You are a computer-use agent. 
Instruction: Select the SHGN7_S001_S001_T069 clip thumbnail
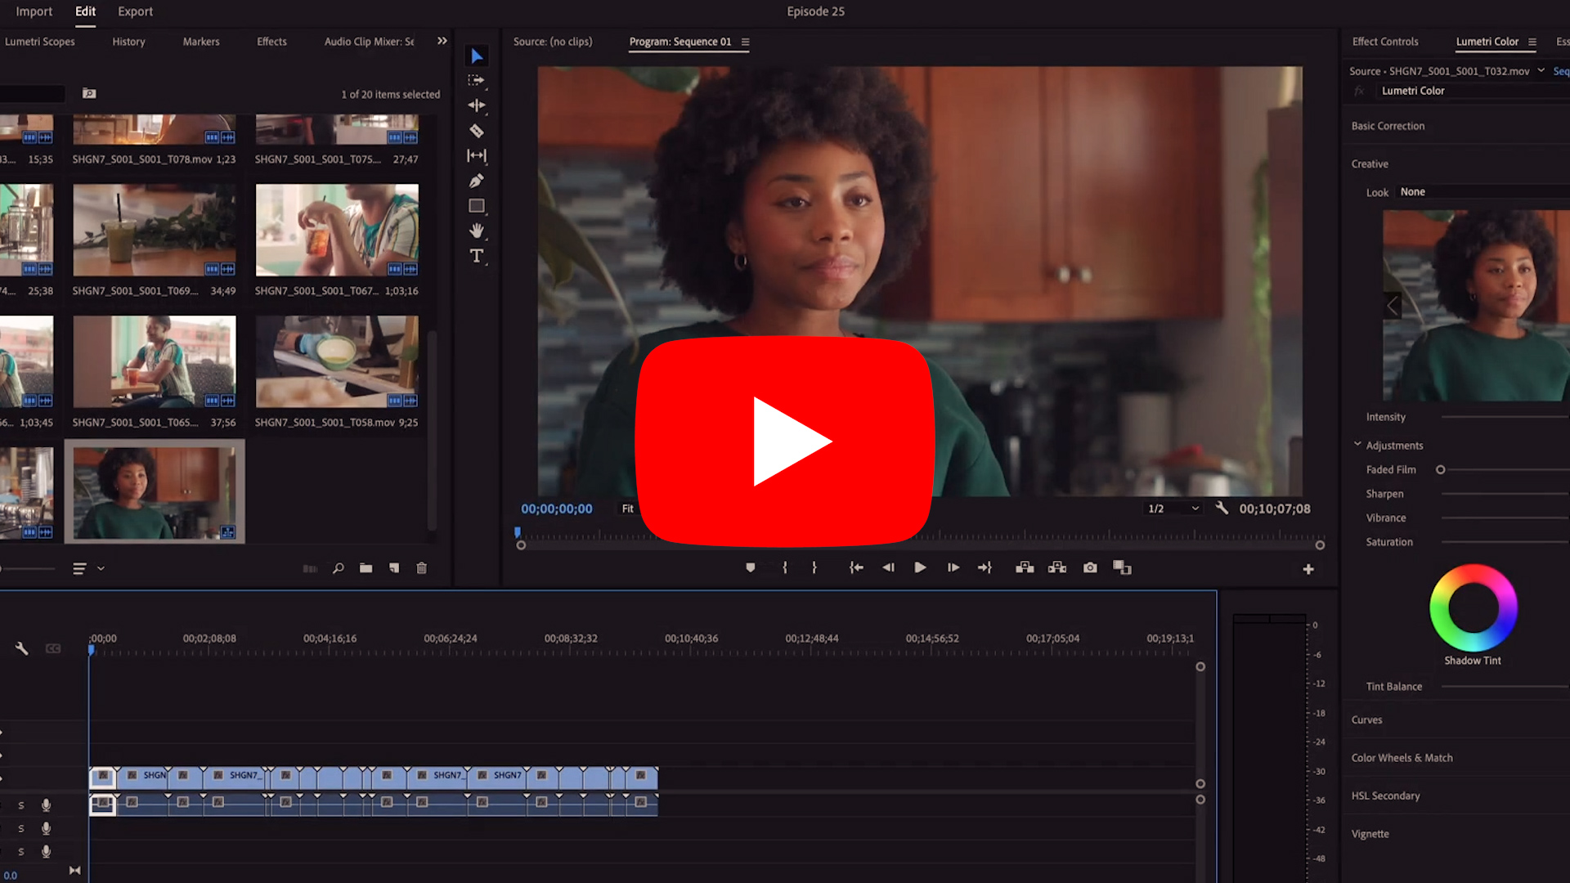(154, 230)
